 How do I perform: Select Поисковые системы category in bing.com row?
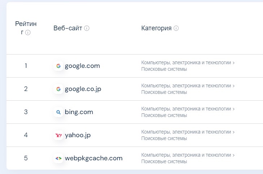pyautogui.click(x=164, y=115)
